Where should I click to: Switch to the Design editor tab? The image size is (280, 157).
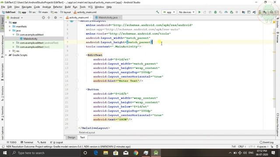(71, 137)
